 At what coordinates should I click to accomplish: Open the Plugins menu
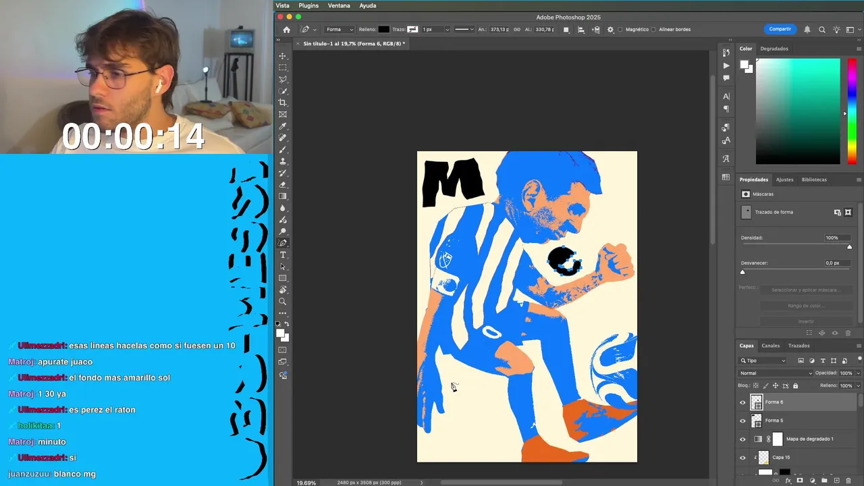[308, 5]
